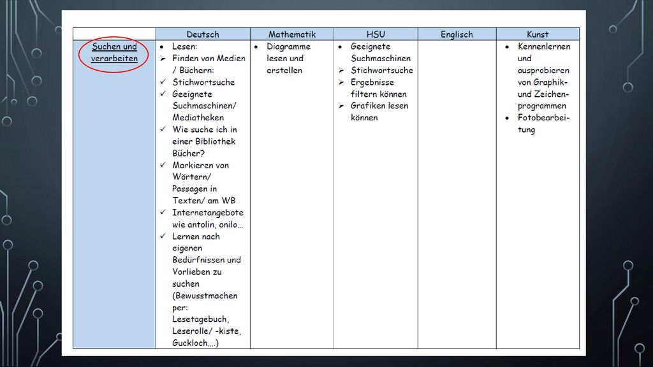Click the 'Mathematik' column header

(292, 34)
